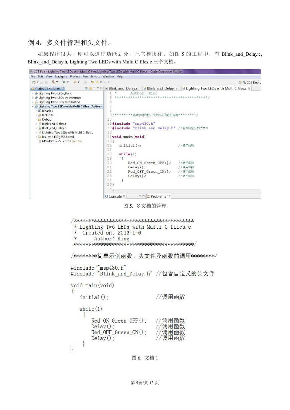Expand Lighting Two LEDs by Interrupt project

coord(33,98)
